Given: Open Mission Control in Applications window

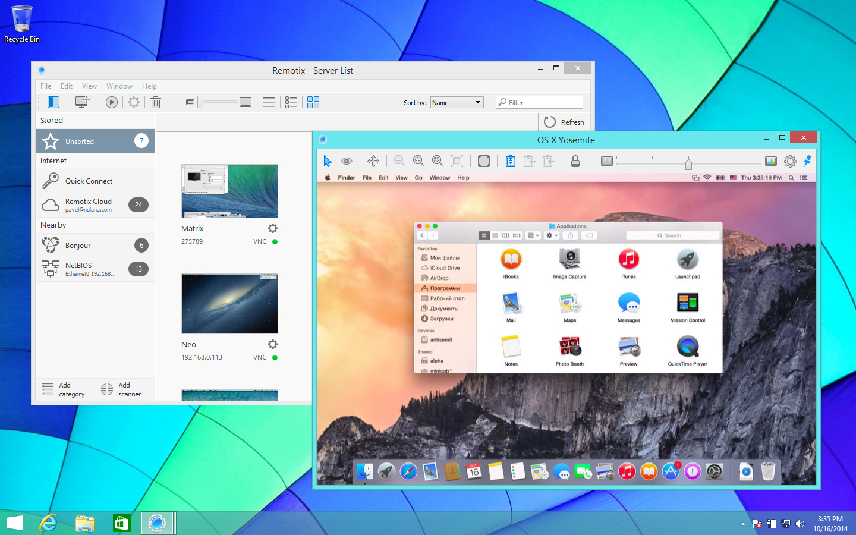Looking at the screenshot, I should click(x=688, y=307).
